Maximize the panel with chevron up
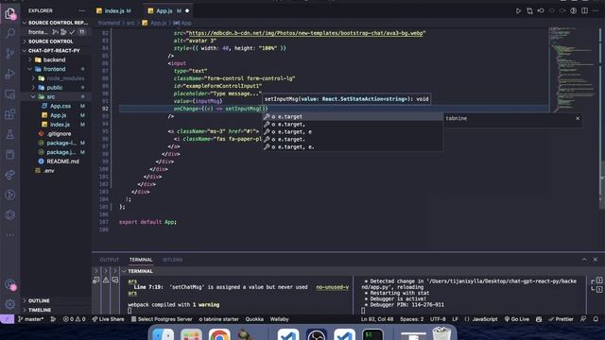Image resolution: width=605 pixels, height=340 pixels. [584, 260]
